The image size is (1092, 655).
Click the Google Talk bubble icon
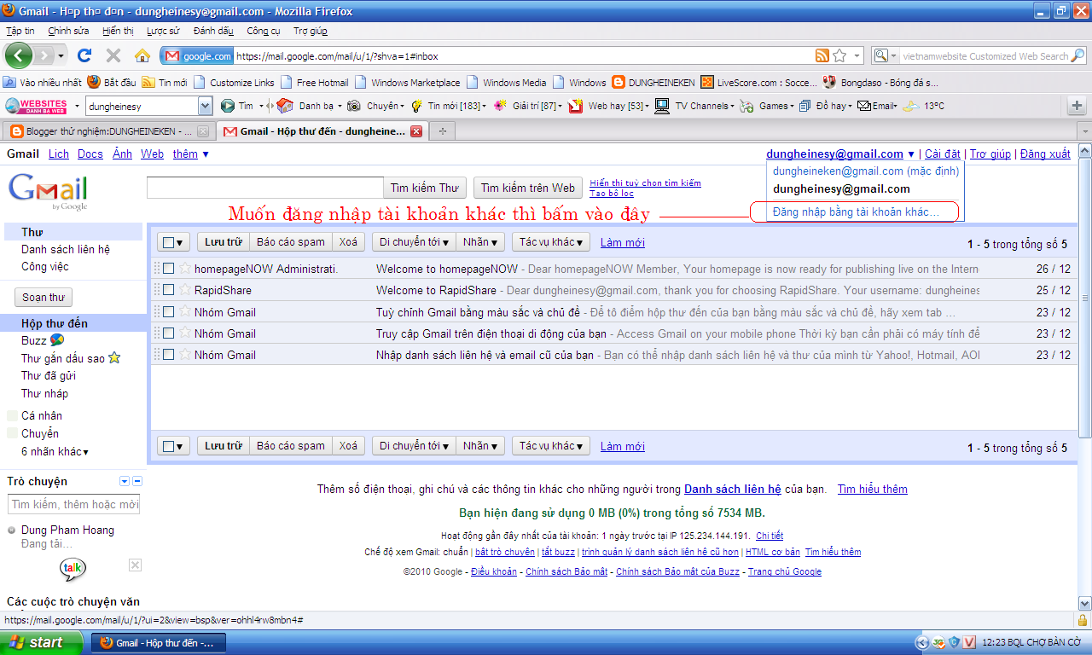(73, 568)
